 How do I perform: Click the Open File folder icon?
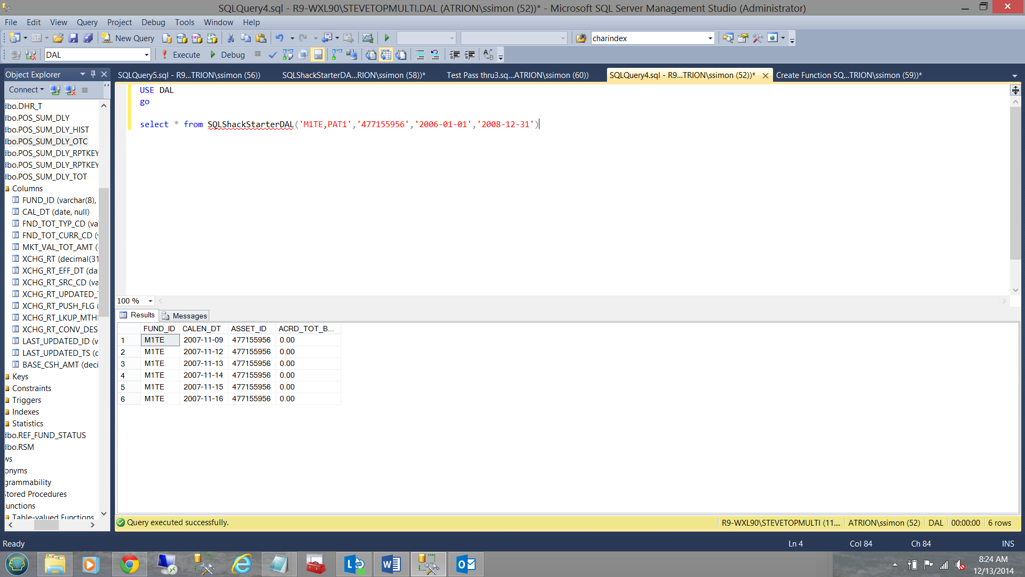pyautogui.click(x=58, y=38)
